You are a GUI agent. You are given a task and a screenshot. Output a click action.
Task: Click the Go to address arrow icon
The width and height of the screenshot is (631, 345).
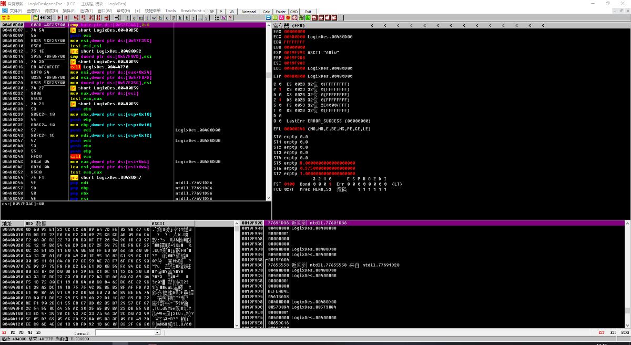coord(118,17)
